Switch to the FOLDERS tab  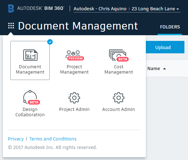coord(170,27)
